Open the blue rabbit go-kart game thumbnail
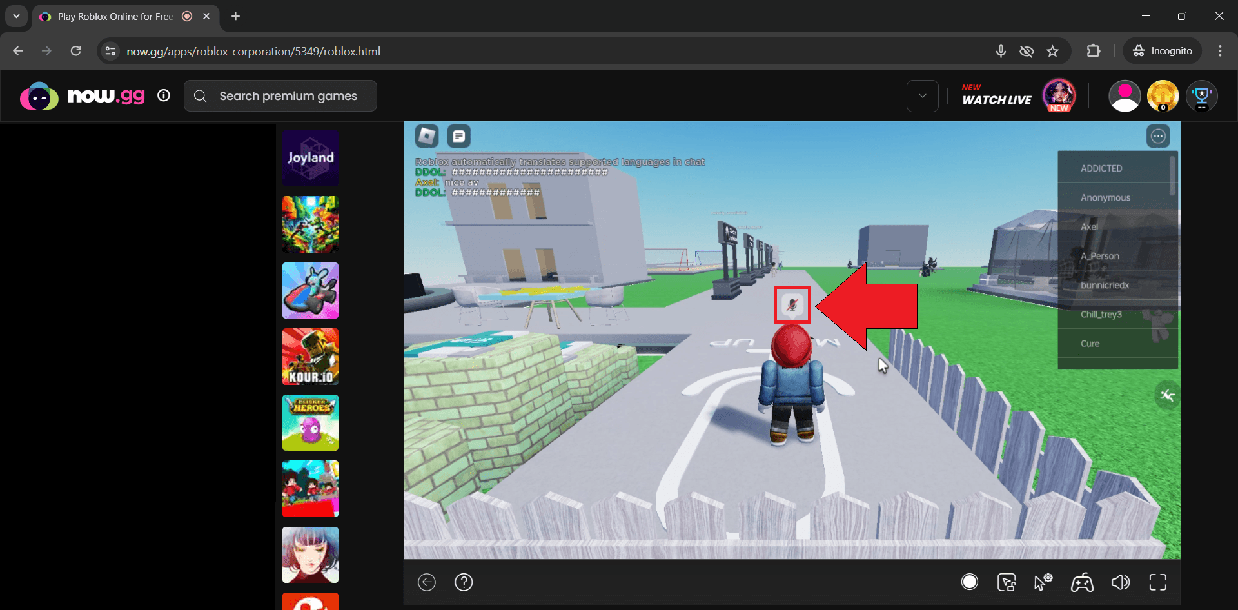Image resolution: width=1238 pixels, height=610 pixels. (x=310, y=290)
